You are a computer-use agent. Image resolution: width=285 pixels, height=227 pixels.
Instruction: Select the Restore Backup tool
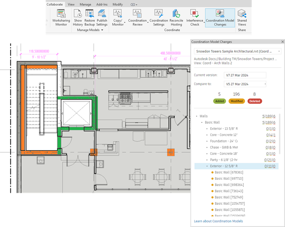point(89,18)
